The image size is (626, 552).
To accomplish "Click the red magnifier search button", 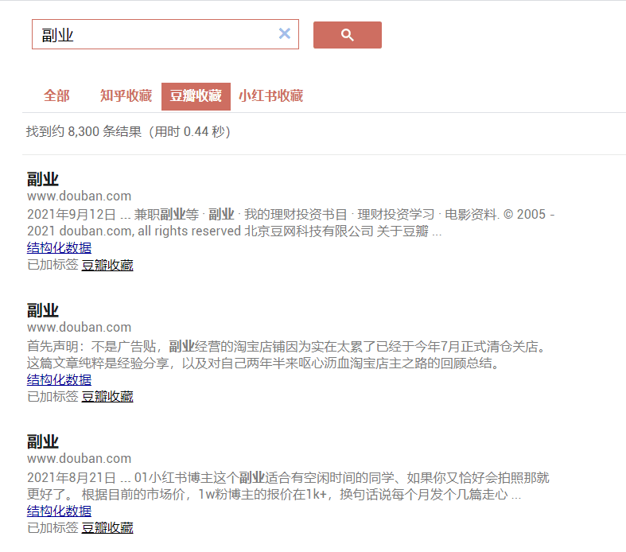I will (348, 35).
